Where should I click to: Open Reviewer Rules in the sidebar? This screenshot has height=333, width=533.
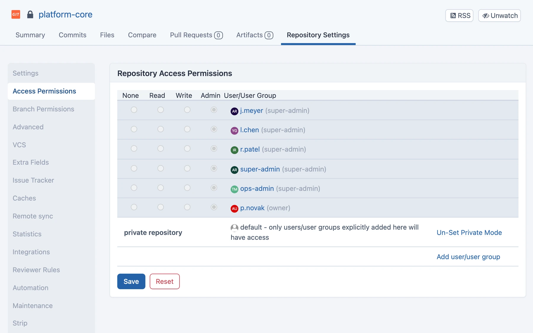[51, 270]
